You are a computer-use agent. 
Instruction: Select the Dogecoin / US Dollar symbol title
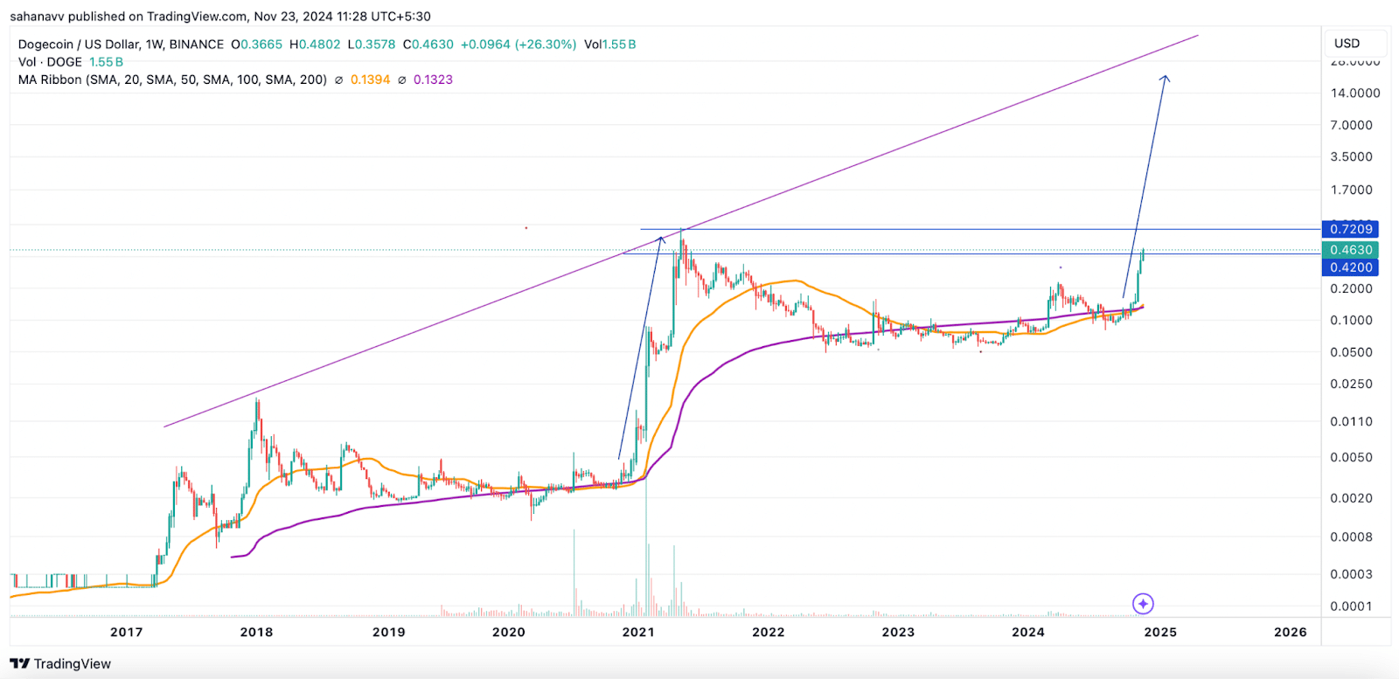click(x=121, y=45)
